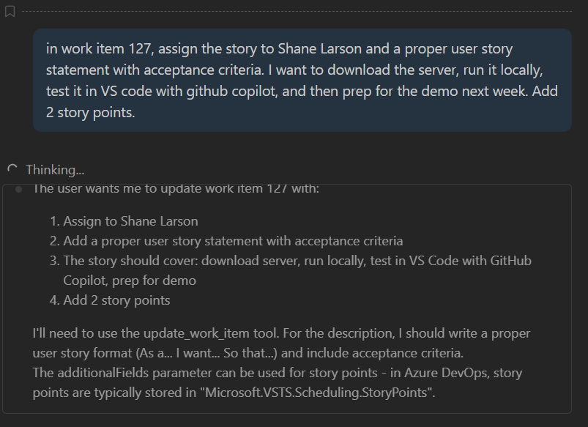
Task: Collapse the Thinking... section label
Action: pos(55,170)
